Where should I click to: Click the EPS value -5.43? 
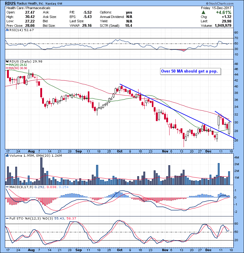click(87, 17)
